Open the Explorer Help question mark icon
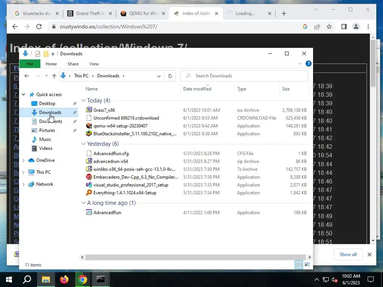The height and width of the screenshot is (287, 383). point(308,64)
